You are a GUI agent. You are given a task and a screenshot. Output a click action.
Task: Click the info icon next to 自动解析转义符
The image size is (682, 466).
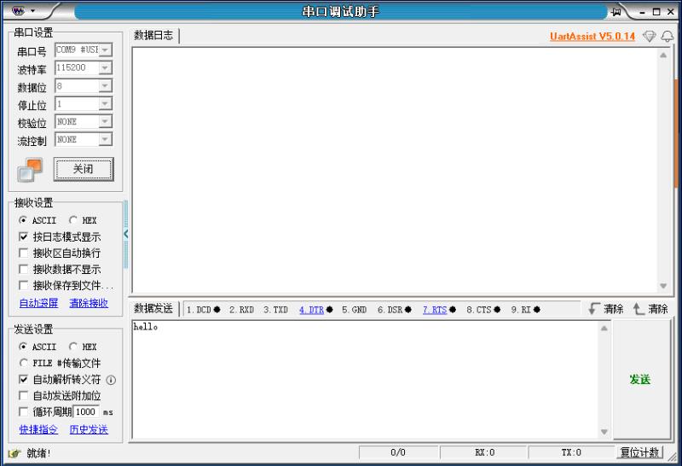(111, 380)
